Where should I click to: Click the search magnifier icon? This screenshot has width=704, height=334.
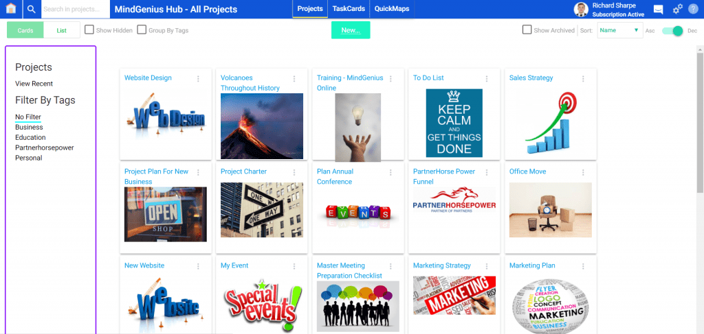coord(31,9)
